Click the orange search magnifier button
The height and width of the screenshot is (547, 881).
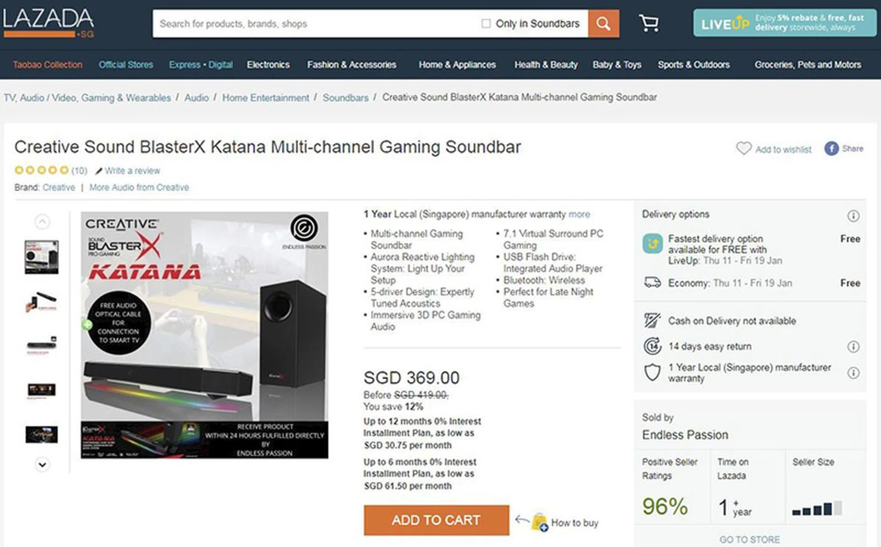(603, 23)
